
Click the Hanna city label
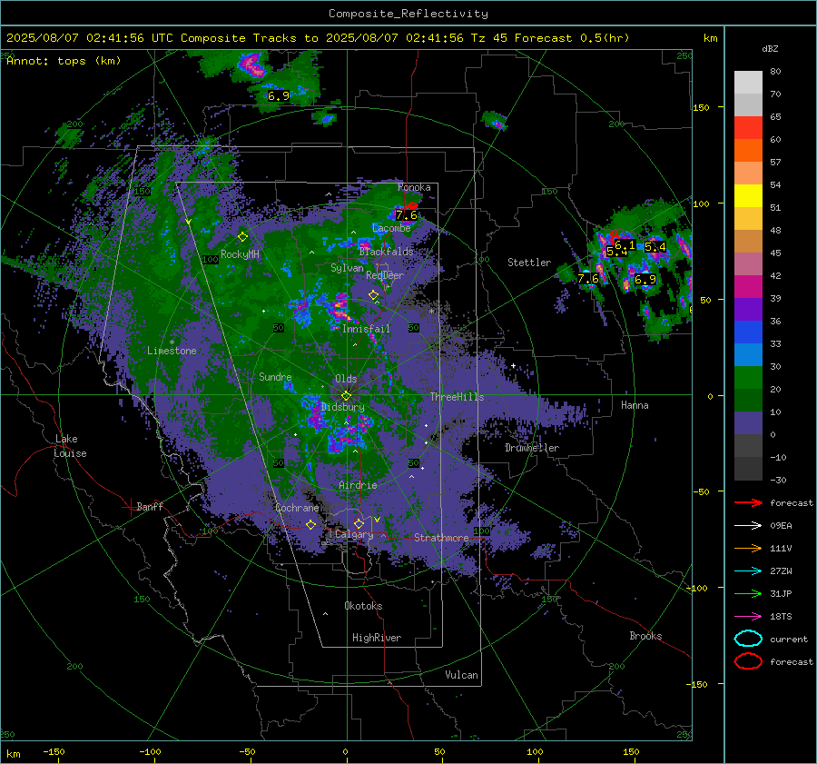[635, 405]
